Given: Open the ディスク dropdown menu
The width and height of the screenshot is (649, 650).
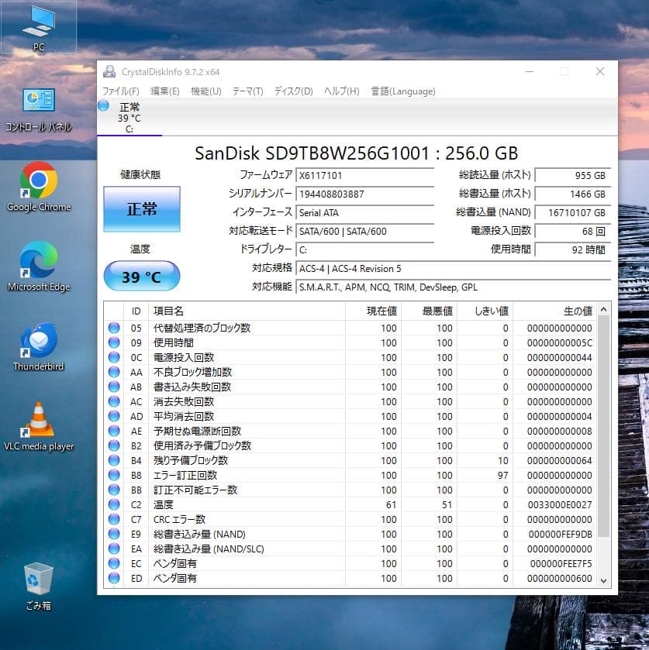Looking at the screenshot, I should coord(292,91).
